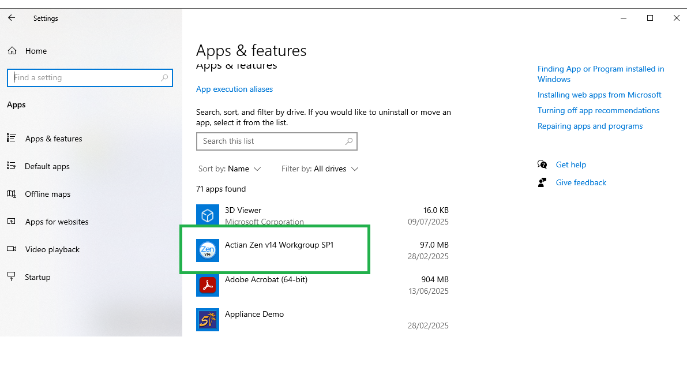Click the Offline maps map icon
This screenshot has width=687, height=374.
[x=12, y=194]
